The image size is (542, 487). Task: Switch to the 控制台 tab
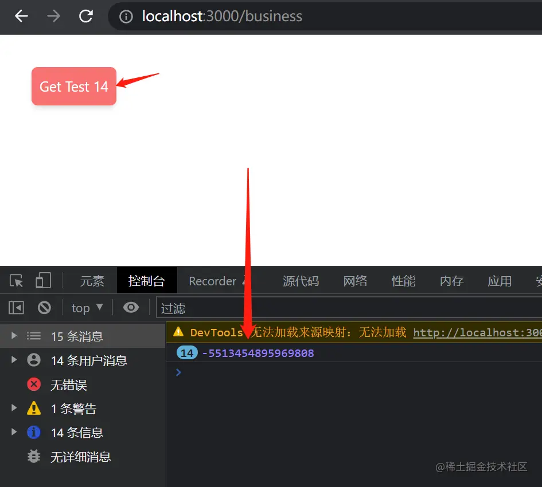[x=147, y=281]
